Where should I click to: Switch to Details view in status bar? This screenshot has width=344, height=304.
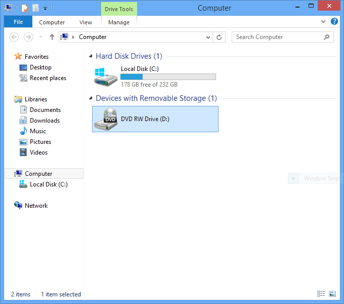pyautogui.click(x=321, y=294)
